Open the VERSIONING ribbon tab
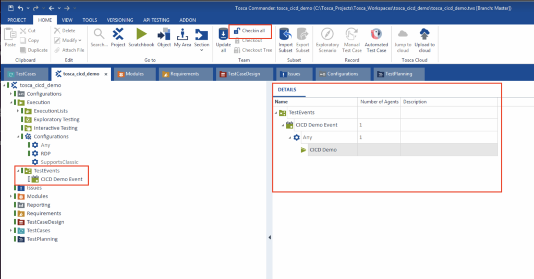 120,20
